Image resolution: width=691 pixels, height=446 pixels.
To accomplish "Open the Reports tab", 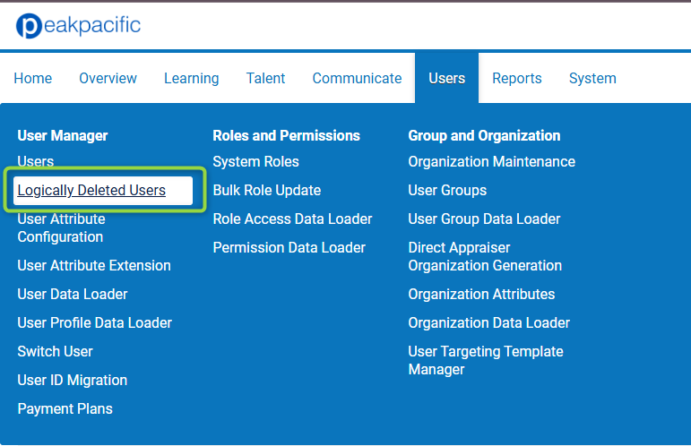I will [517, 79].
